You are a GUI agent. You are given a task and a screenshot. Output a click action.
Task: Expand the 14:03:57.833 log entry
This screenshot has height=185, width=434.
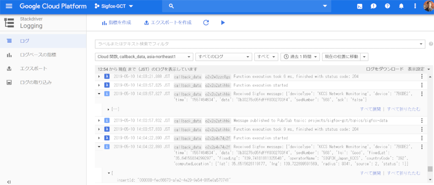coord(99,129)
